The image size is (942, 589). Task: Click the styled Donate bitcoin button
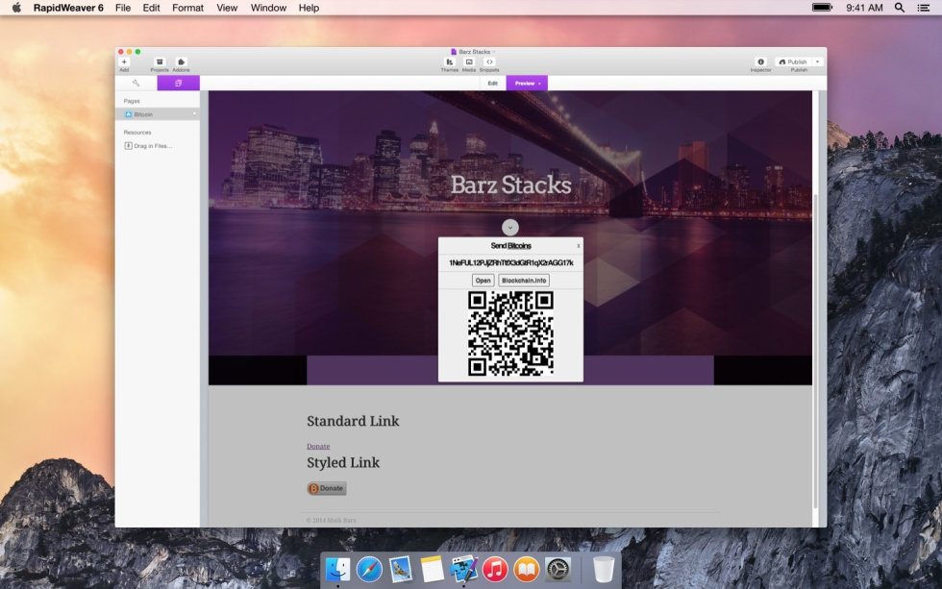[327, 488]
